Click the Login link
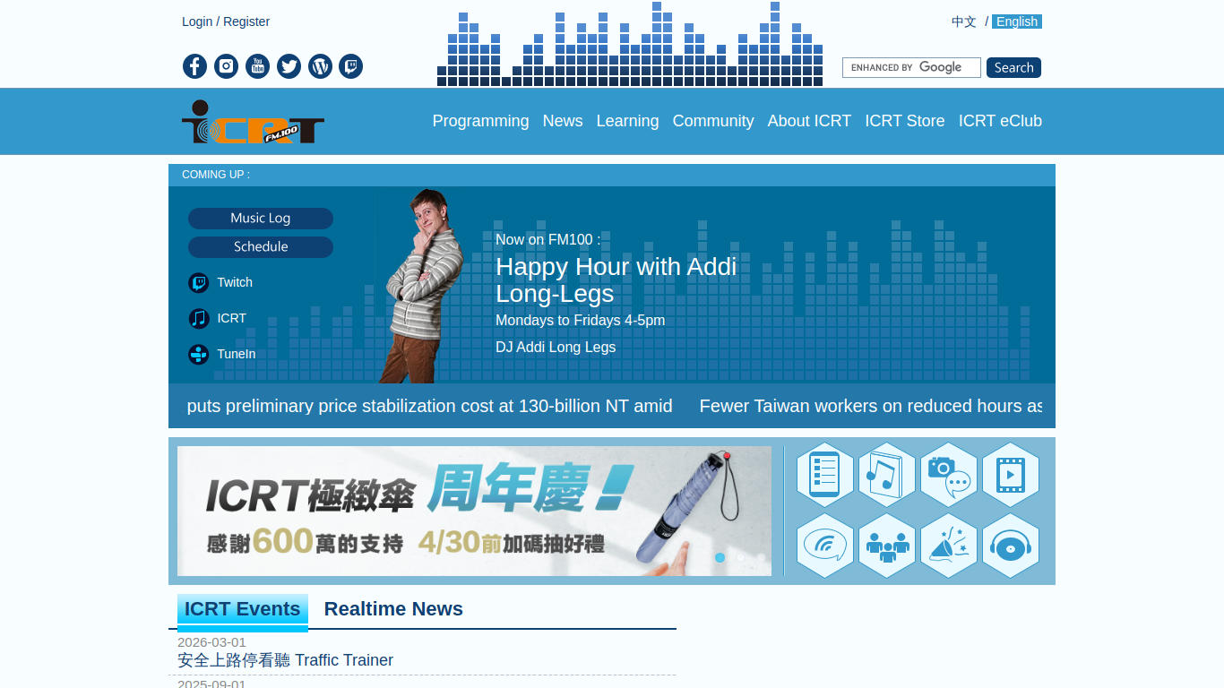The width and height of the screenshot is (1224, 688). [x=197, y=21]
